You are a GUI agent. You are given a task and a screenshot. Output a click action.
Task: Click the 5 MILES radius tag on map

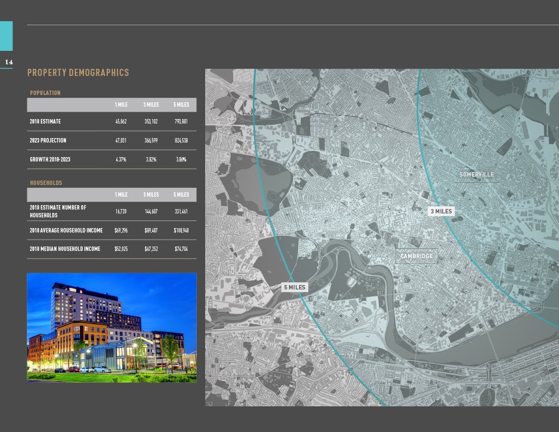tap(295, 287)
